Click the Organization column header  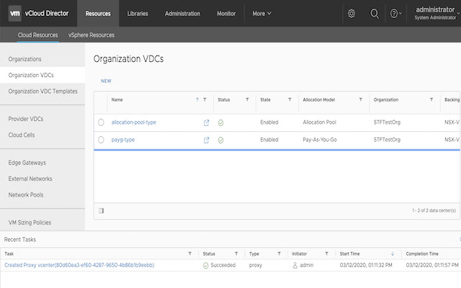click(x=386, y=99)
